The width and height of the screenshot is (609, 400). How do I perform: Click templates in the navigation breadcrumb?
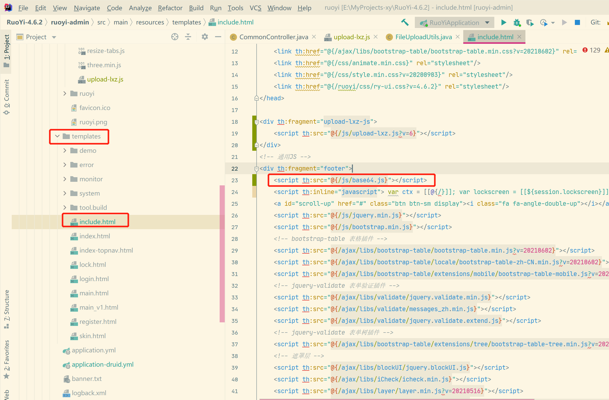[187, 22]
